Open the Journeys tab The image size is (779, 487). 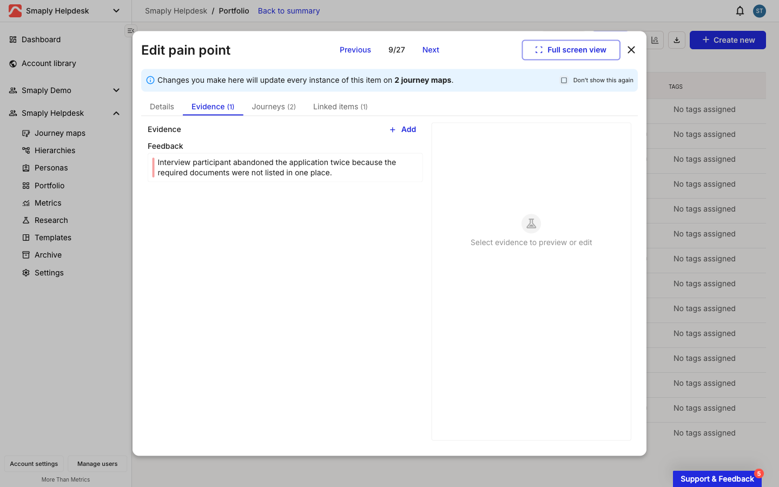pyautogui.click(x=274, y=107)
